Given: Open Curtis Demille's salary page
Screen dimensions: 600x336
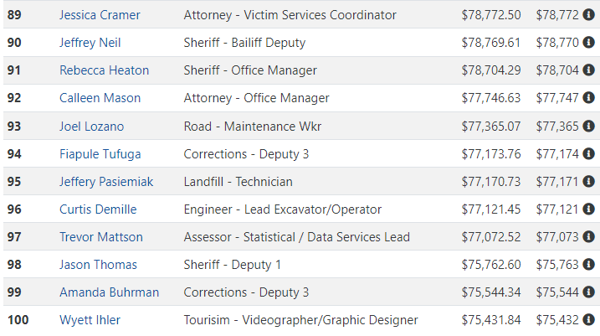Looking at the screenshot, I should click(x=98, y=209).
